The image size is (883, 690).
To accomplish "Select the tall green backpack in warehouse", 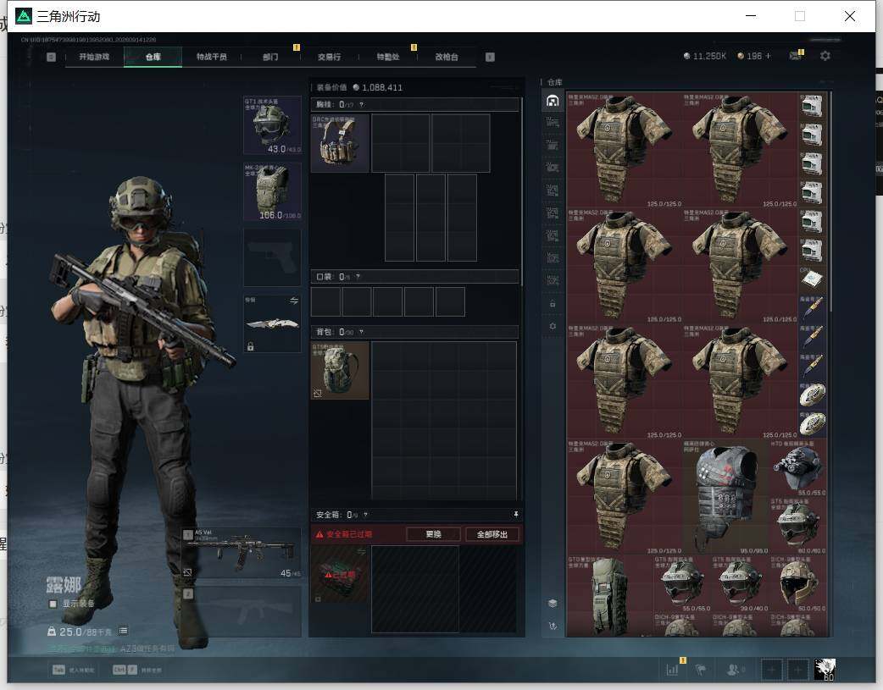I will pos(609,596).
